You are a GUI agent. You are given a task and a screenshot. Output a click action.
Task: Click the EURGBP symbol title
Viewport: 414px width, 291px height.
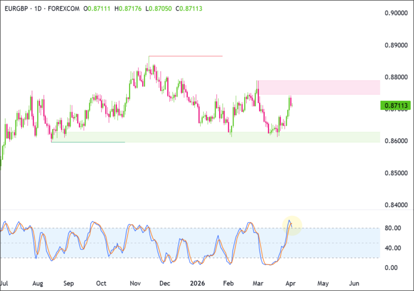point(16,8)
